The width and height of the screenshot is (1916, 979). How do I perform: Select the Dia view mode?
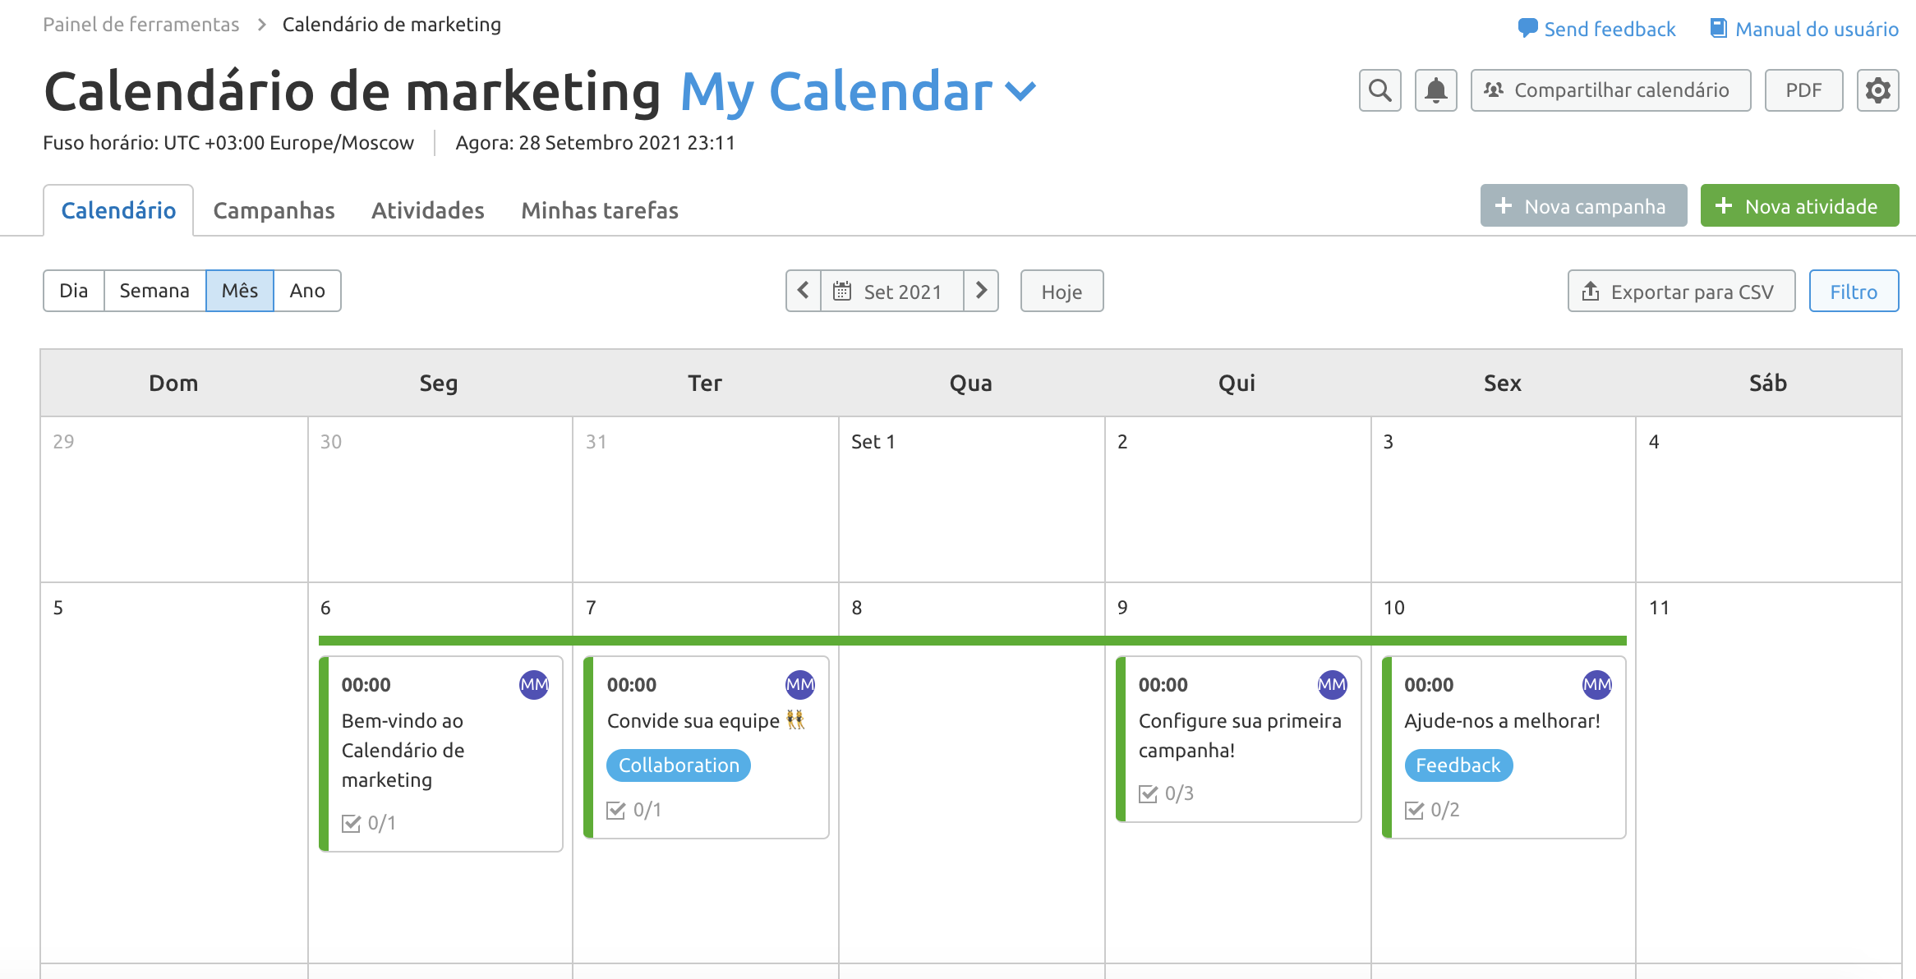tap(74, 291)
